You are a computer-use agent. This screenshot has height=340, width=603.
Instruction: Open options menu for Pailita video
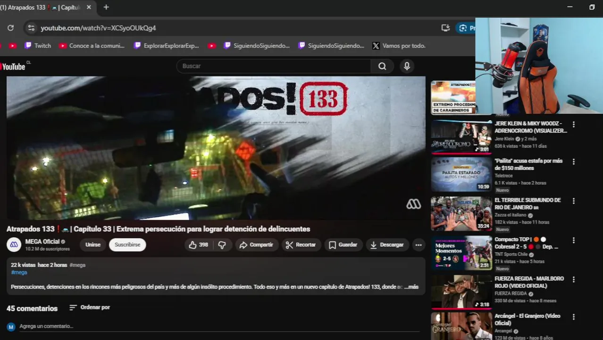[574, 161]
